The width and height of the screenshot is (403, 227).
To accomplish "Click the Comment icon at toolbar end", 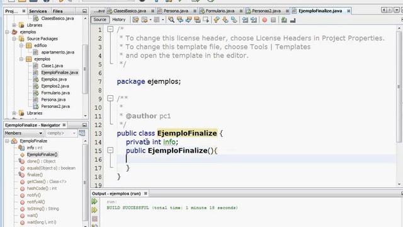I will point(293,20).
